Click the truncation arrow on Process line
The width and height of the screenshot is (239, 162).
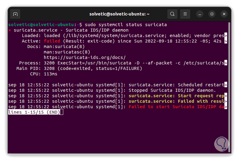tap(226, 63)
